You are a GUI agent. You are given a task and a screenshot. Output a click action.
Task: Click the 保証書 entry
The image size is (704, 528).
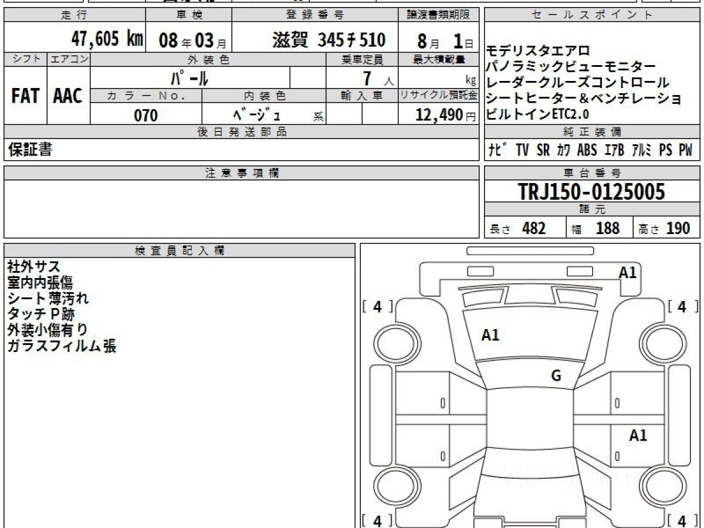[x=30, y=150]
